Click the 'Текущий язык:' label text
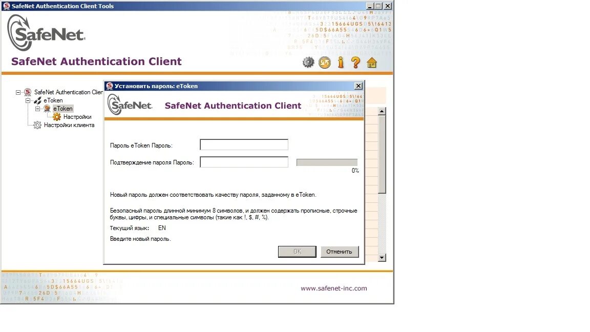The height and width of the screenshot is (332, 590). (129, 228)
